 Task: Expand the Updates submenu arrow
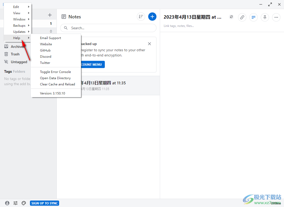[x=29, y=32]
